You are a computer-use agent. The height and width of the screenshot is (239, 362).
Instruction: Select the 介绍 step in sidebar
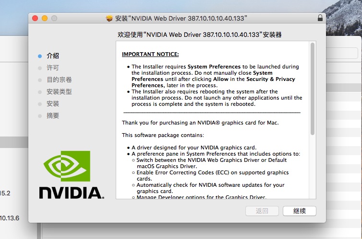coord(53,56)
